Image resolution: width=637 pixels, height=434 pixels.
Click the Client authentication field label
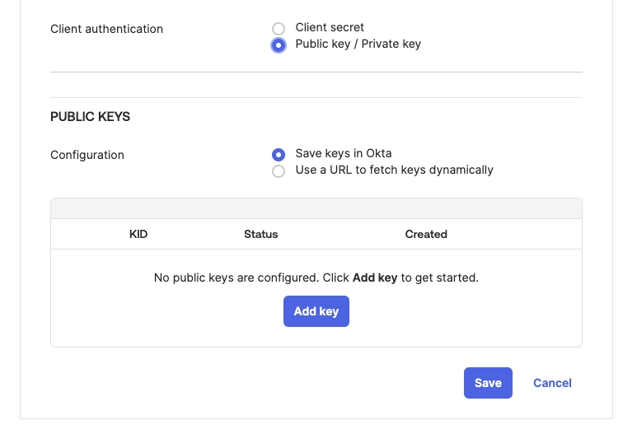pos(106,29)
